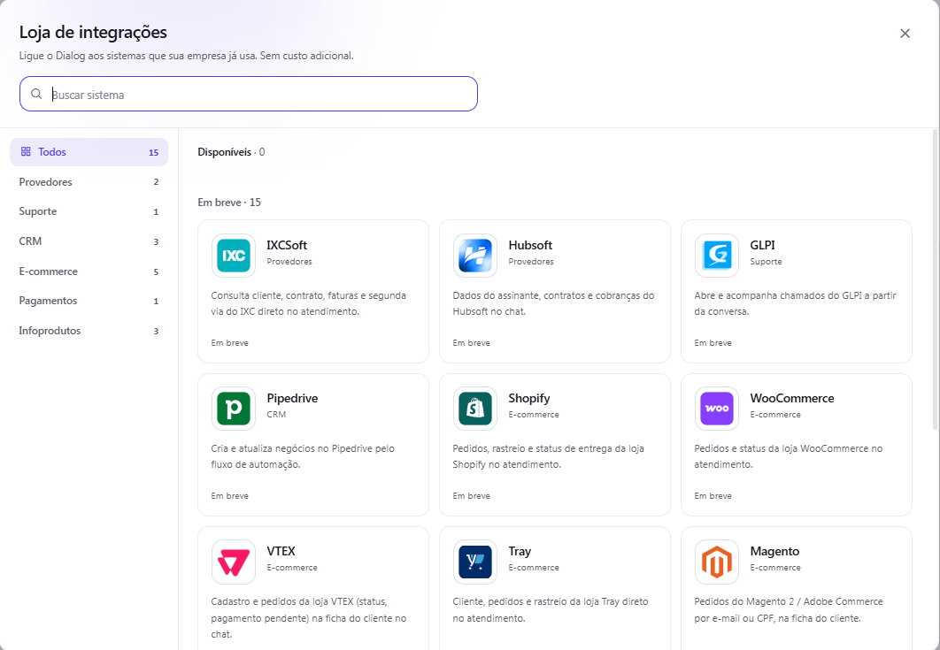Click 'Em breve' label on GLPI card
This screenshot has height=650, width=940.
point(713,343)
